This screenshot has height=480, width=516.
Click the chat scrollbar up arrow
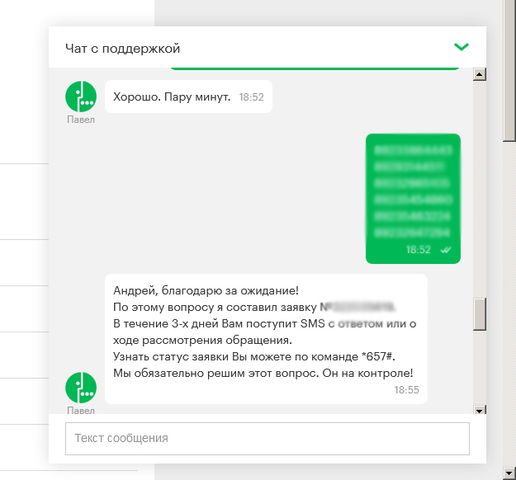480,74
